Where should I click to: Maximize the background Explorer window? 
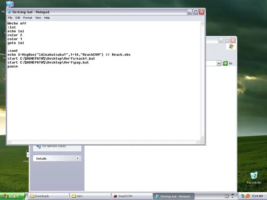tap(227, 40)
